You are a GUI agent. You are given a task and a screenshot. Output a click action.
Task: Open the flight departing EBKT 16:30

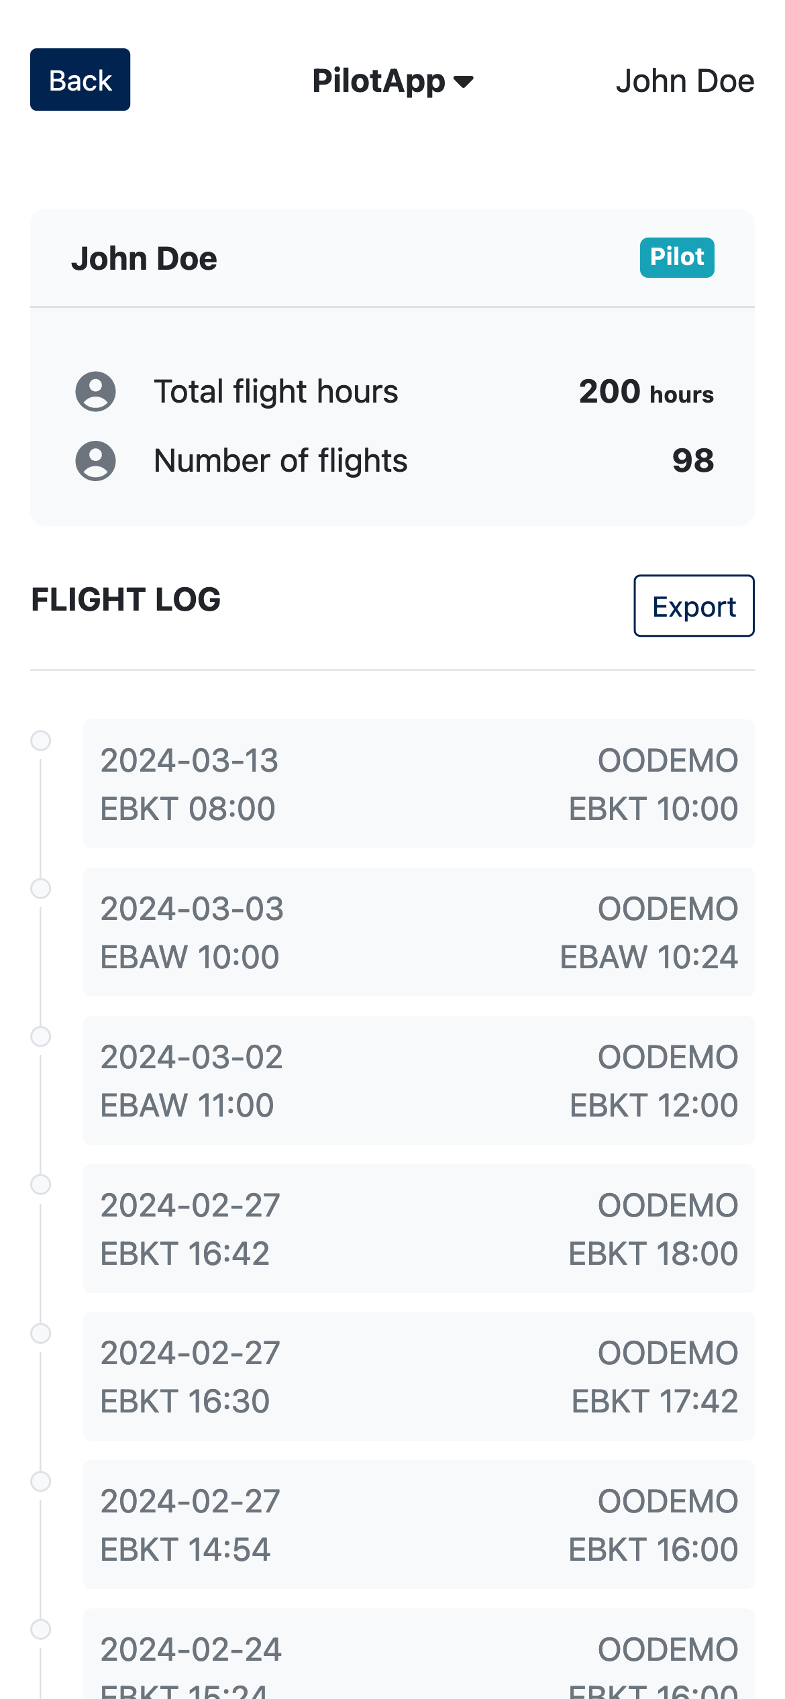(419, 1376)
